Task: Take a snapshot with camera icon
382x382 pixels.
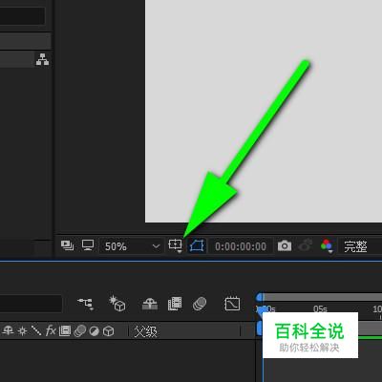Action: [x=285, y=245]
